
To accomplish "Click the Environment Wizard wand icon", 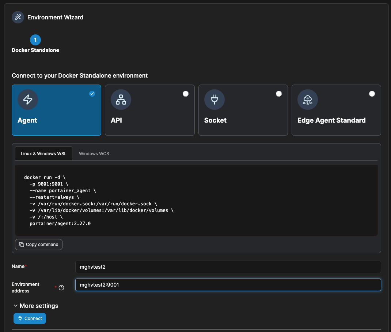I will pyautogui.click(x=18, y=17).
